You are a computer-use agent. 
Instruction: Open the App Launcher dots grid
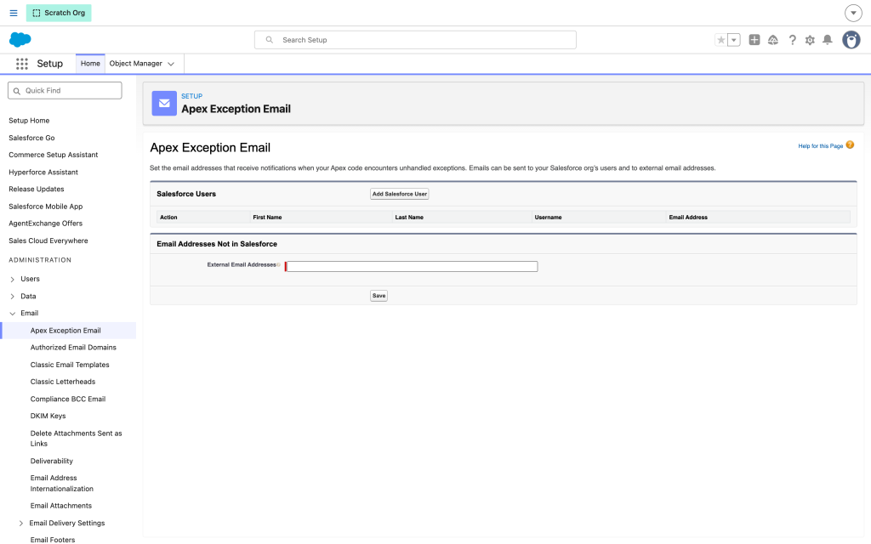point(21,64)
